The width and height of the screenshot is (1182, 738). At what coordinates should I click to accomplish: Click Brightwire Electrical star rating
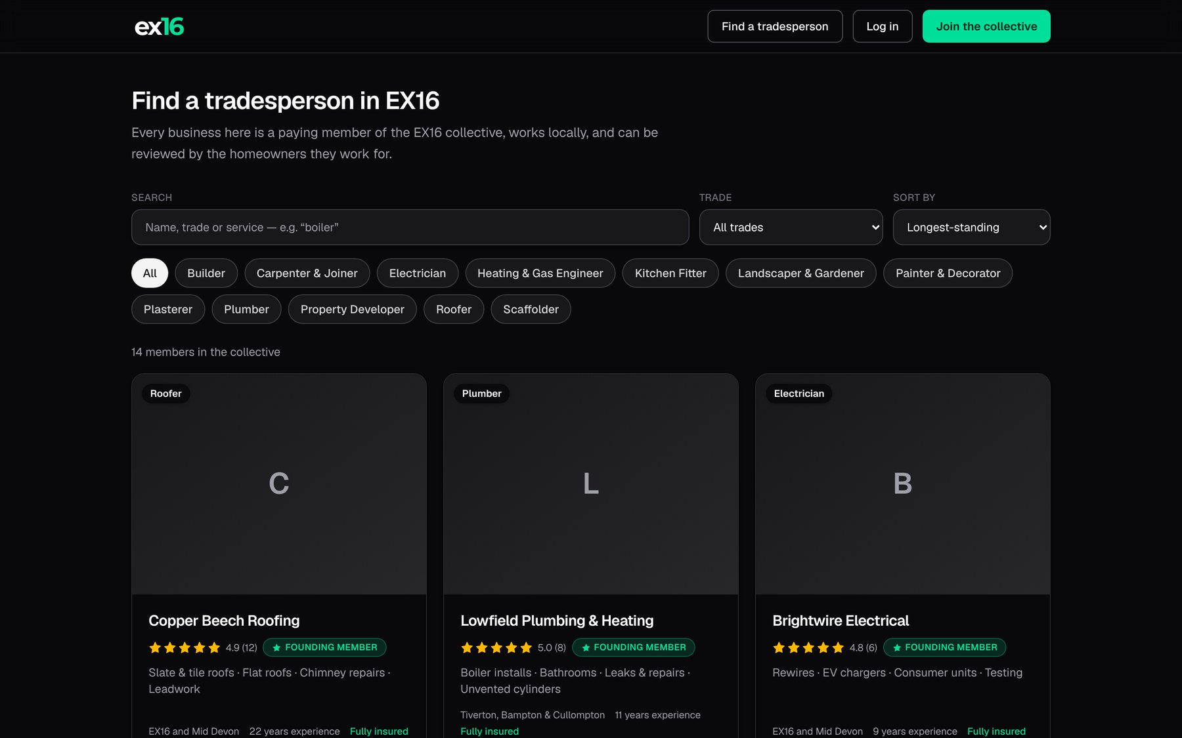(808, 647)
